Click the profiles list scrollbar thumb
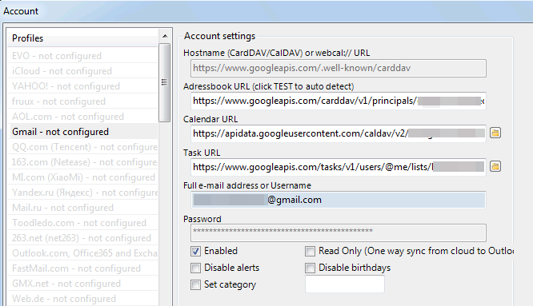The height and width of the screenshot is (306, 533). (165, 82)
